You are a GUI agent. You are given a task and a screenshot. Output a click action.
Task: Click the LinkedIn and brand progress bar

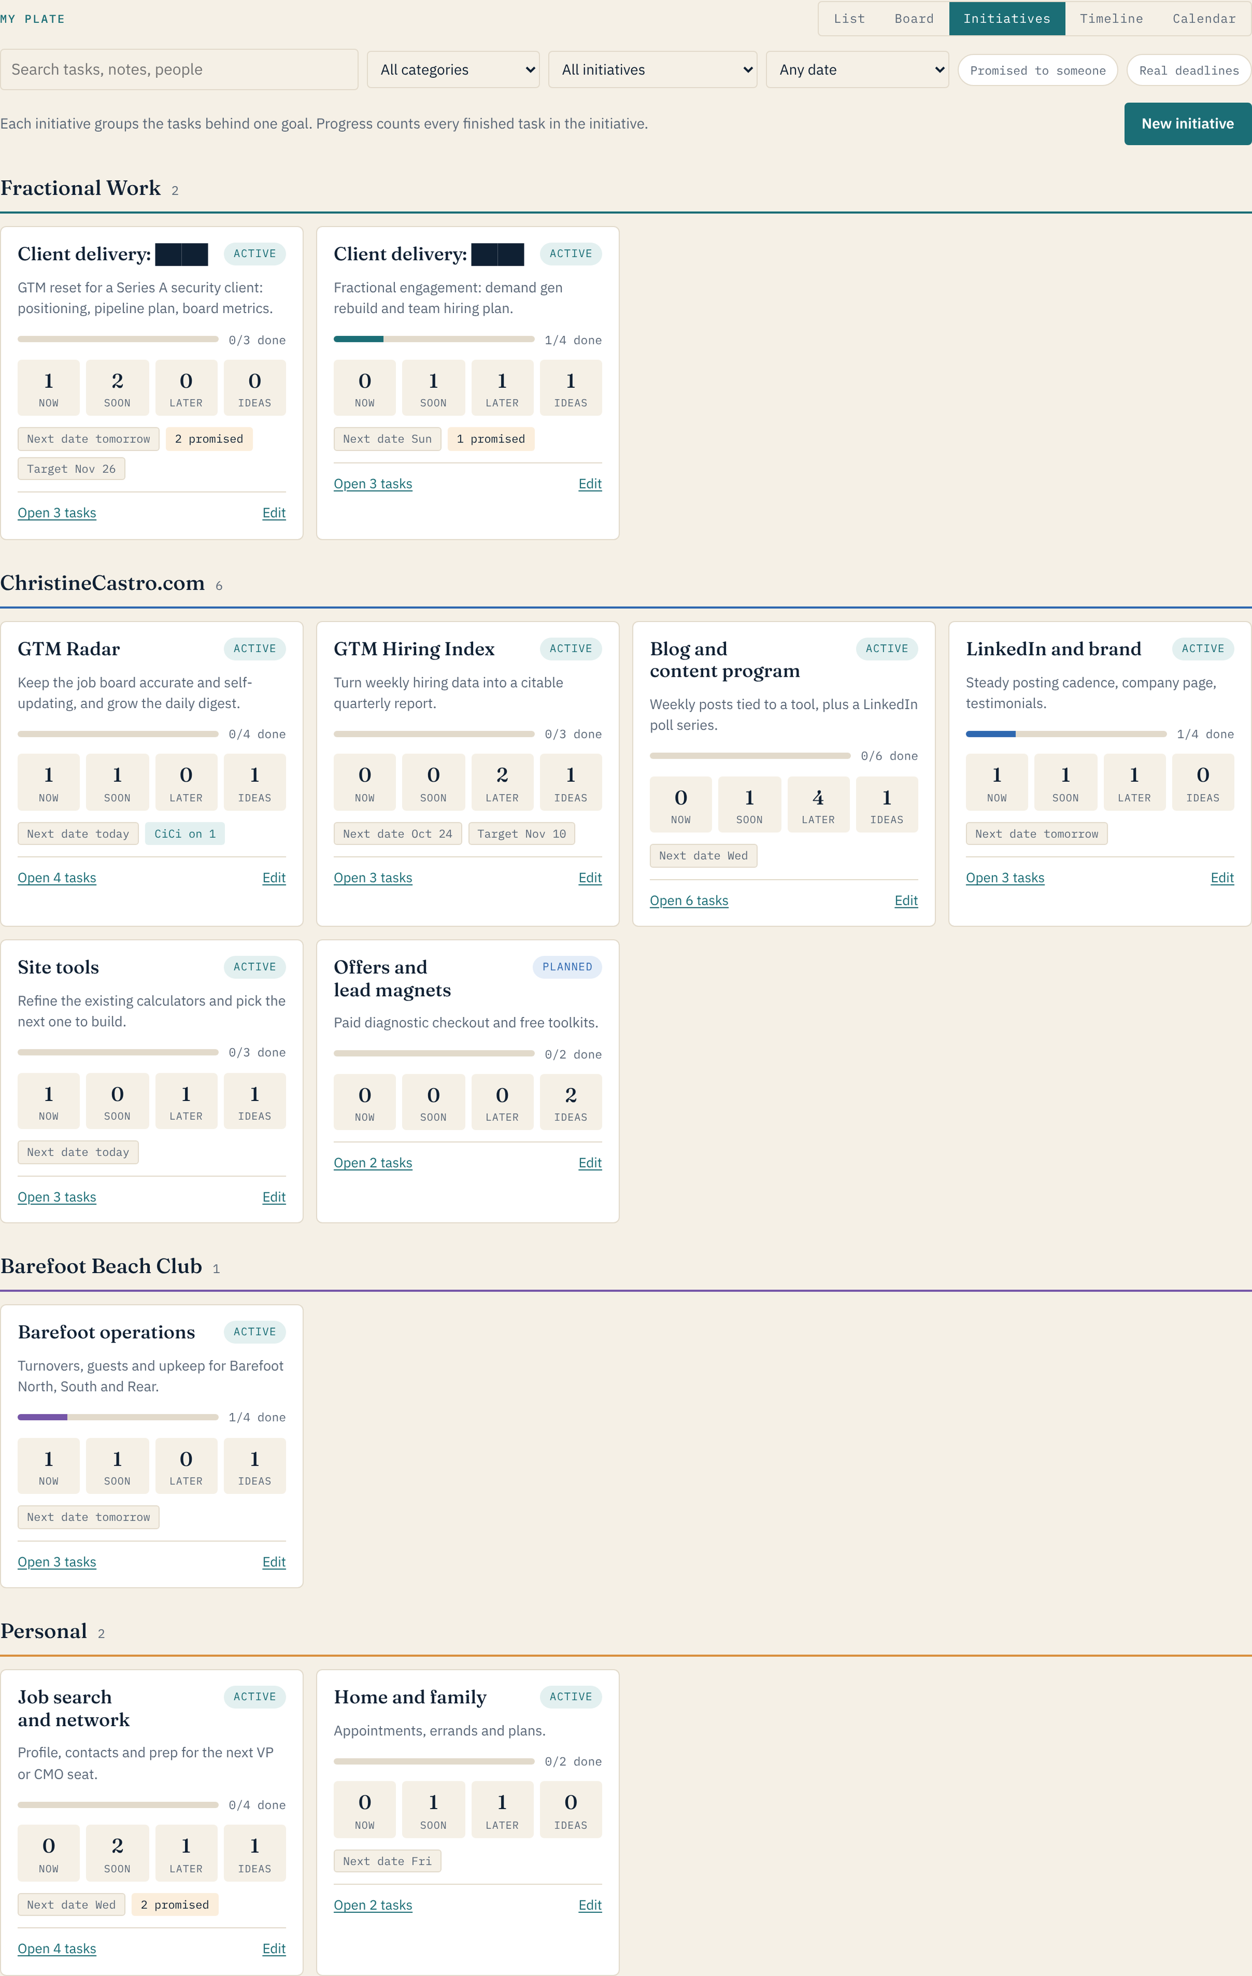click(1066, 734)
